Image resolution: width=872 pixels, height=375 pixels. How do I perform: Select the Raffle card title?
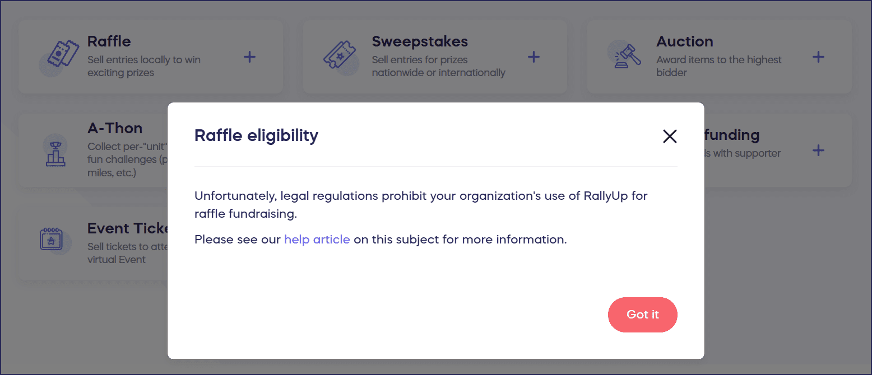click(109, 41)
